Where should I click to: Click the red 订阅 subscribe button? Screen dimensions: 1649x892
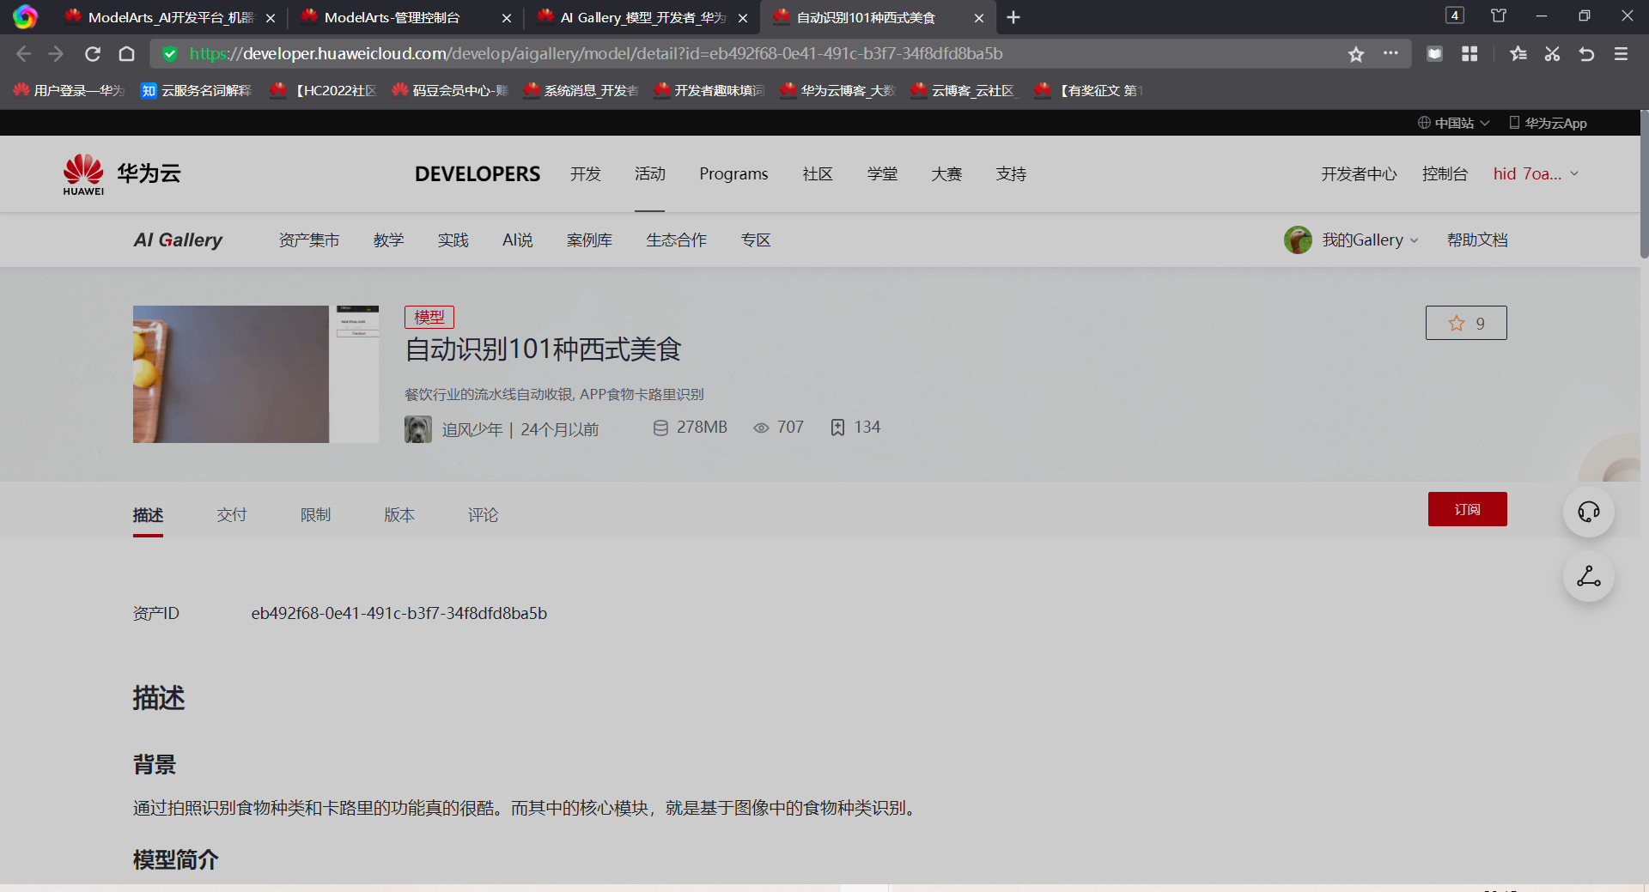point(1467,509)
